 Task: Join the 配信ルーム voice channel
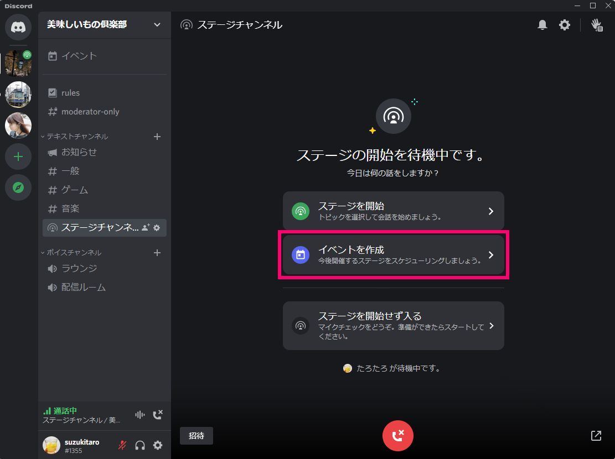click(104, 288)
